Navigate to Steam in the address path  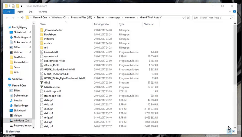click(100, 18)
